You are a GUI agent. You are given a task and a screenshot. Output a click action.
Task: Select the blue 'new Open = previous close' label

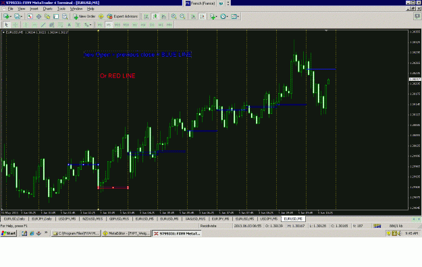138,55
